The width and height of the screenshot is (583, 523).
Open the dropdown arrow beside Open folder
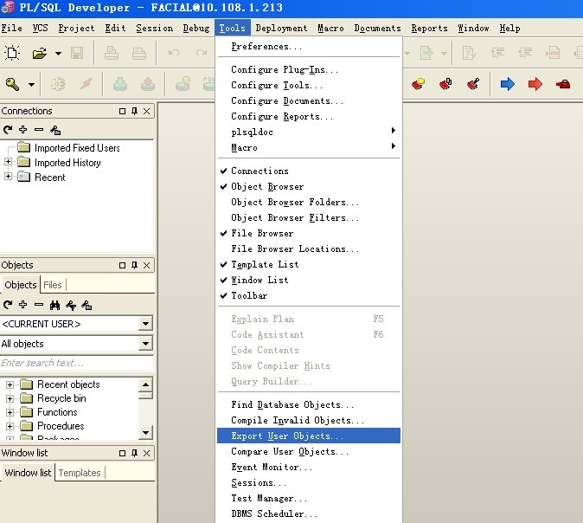point(58,54)
